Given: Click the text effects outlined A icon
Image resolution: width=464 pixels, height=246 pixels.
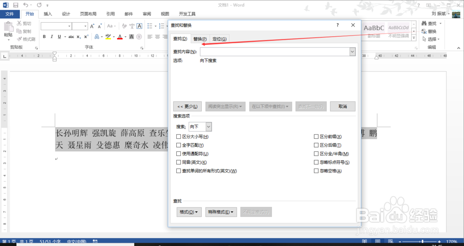Looking at the screenshot, I should [x=97, y=37].
